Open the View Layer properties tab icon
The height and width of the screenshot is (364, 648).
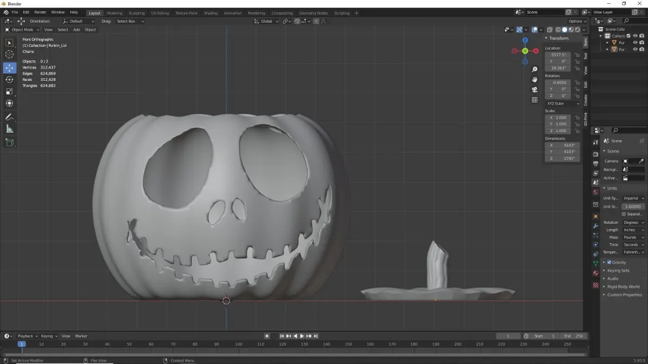pos(596,173)
